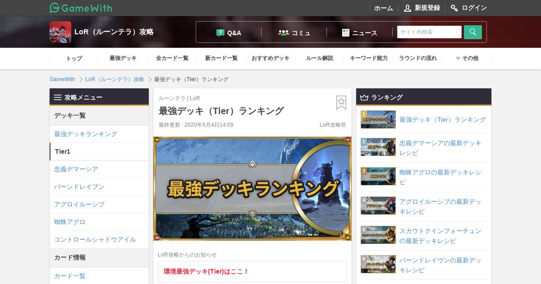The width and height of the screenshot is (541, 284).
Task: Open the 新カード一覧 navigation tab
Action: click(x=221, y=58)
